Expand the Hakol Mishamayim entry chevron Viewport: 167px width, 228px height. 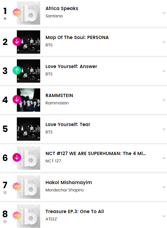(164, 187)
